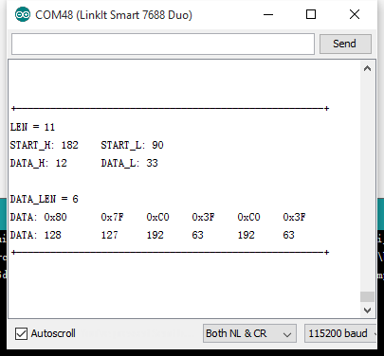
Task: Click the vertical scrollbar thumb
Action: pos(367,296)
